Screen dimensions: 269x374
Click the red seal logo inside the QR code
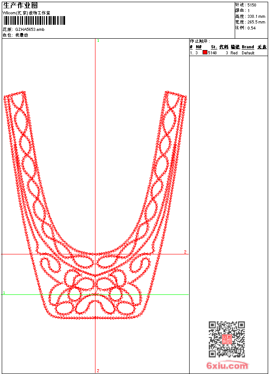click(227, 340)
